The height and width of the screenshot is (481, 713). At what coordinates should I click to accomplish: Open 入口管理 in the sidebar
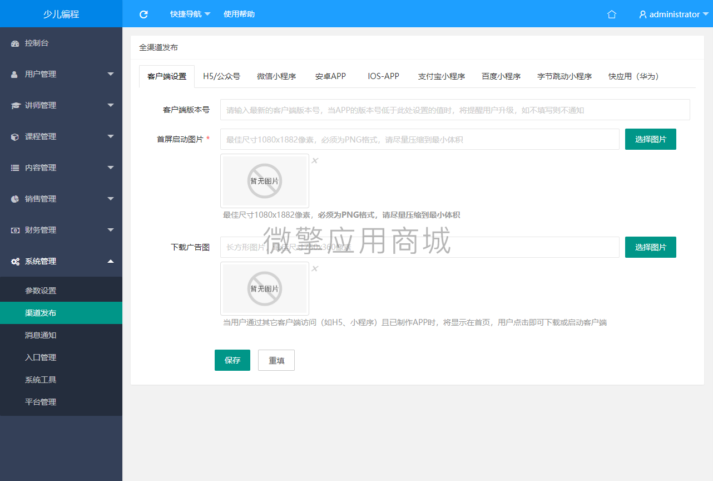(x=61, y=357)
